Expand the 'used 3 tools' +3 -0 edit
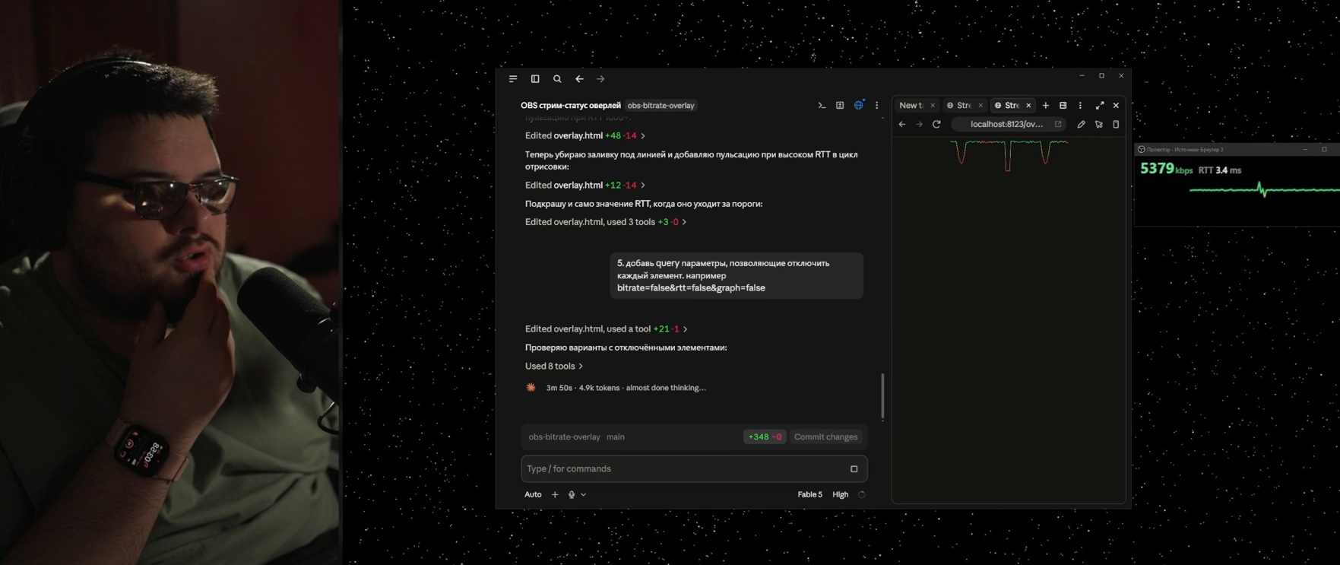This screenshot has width=1340, height=565. [x=606, y=222]
